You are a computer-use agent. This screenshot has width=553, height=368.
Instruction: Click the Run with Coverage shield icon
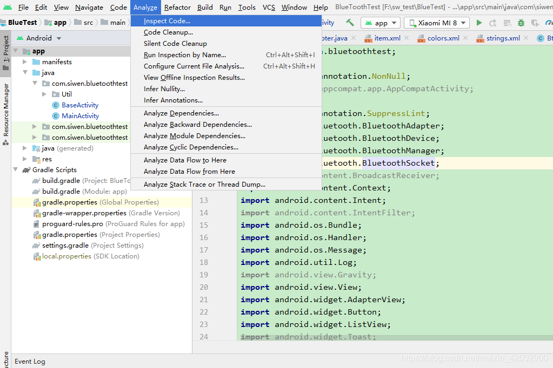[535, 23]
